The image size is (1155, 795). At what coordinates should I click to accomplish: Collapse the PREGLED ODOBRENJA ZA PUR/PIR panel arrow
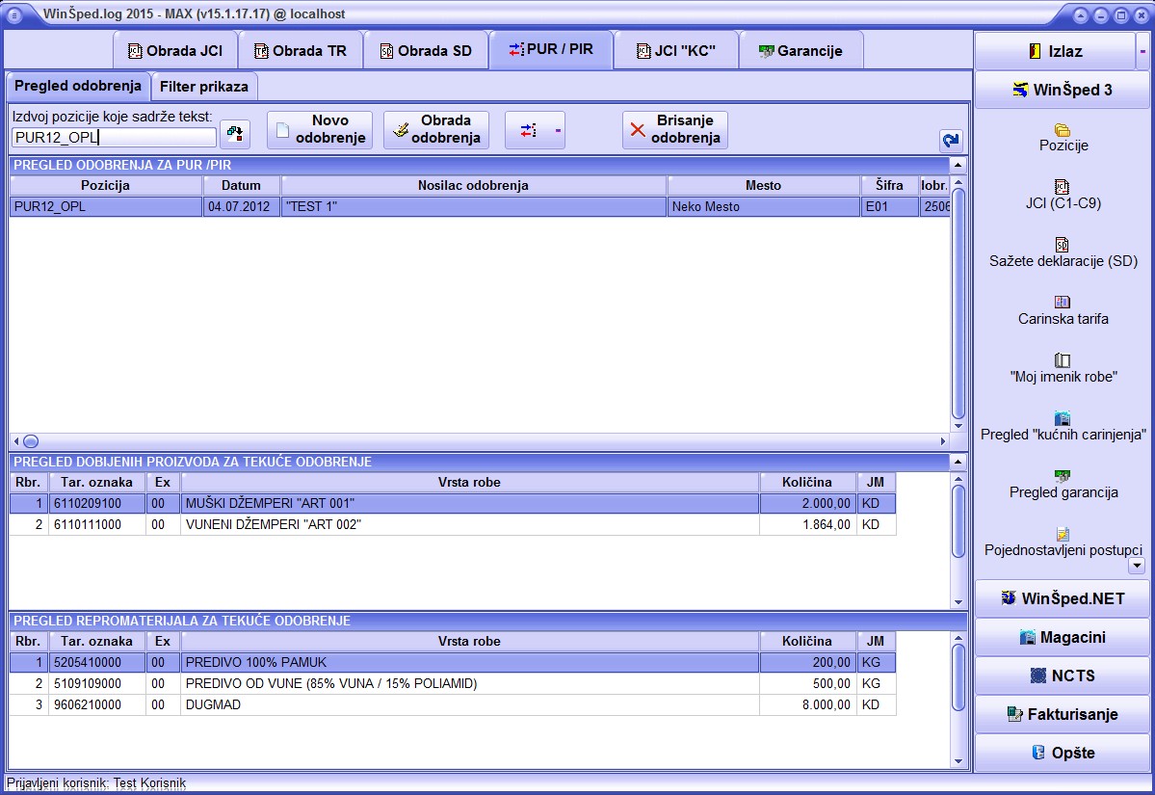click(x=958, y=165)
